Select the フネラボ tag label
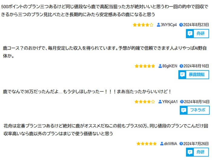 [x=198, y=110]
